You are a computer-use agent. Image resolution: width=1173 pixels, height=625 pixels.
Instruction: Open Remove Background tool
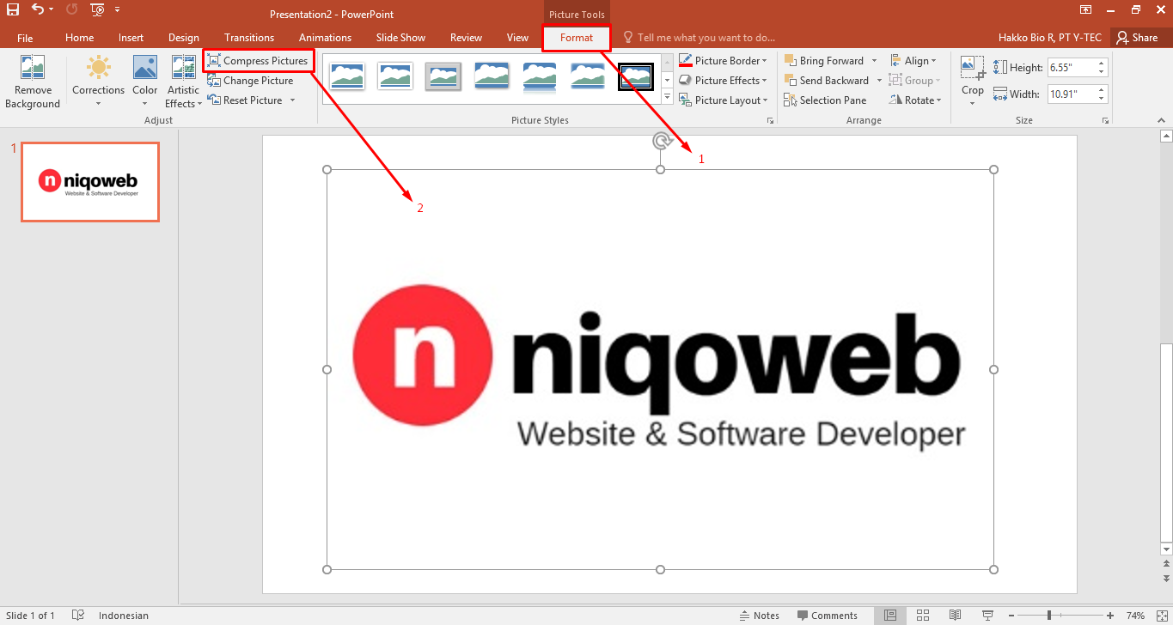tap(33, 82)
